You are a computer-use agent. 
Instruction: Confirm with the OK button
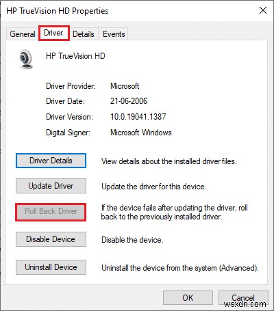(x=188, y=297)
